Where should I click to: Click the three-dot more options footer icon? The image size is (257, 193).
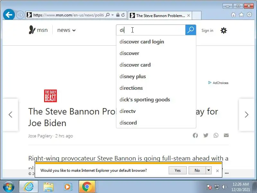227,173
